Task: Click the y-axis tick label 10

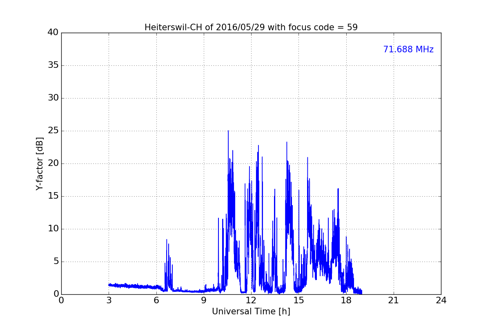Action: (x=53, y=229)
